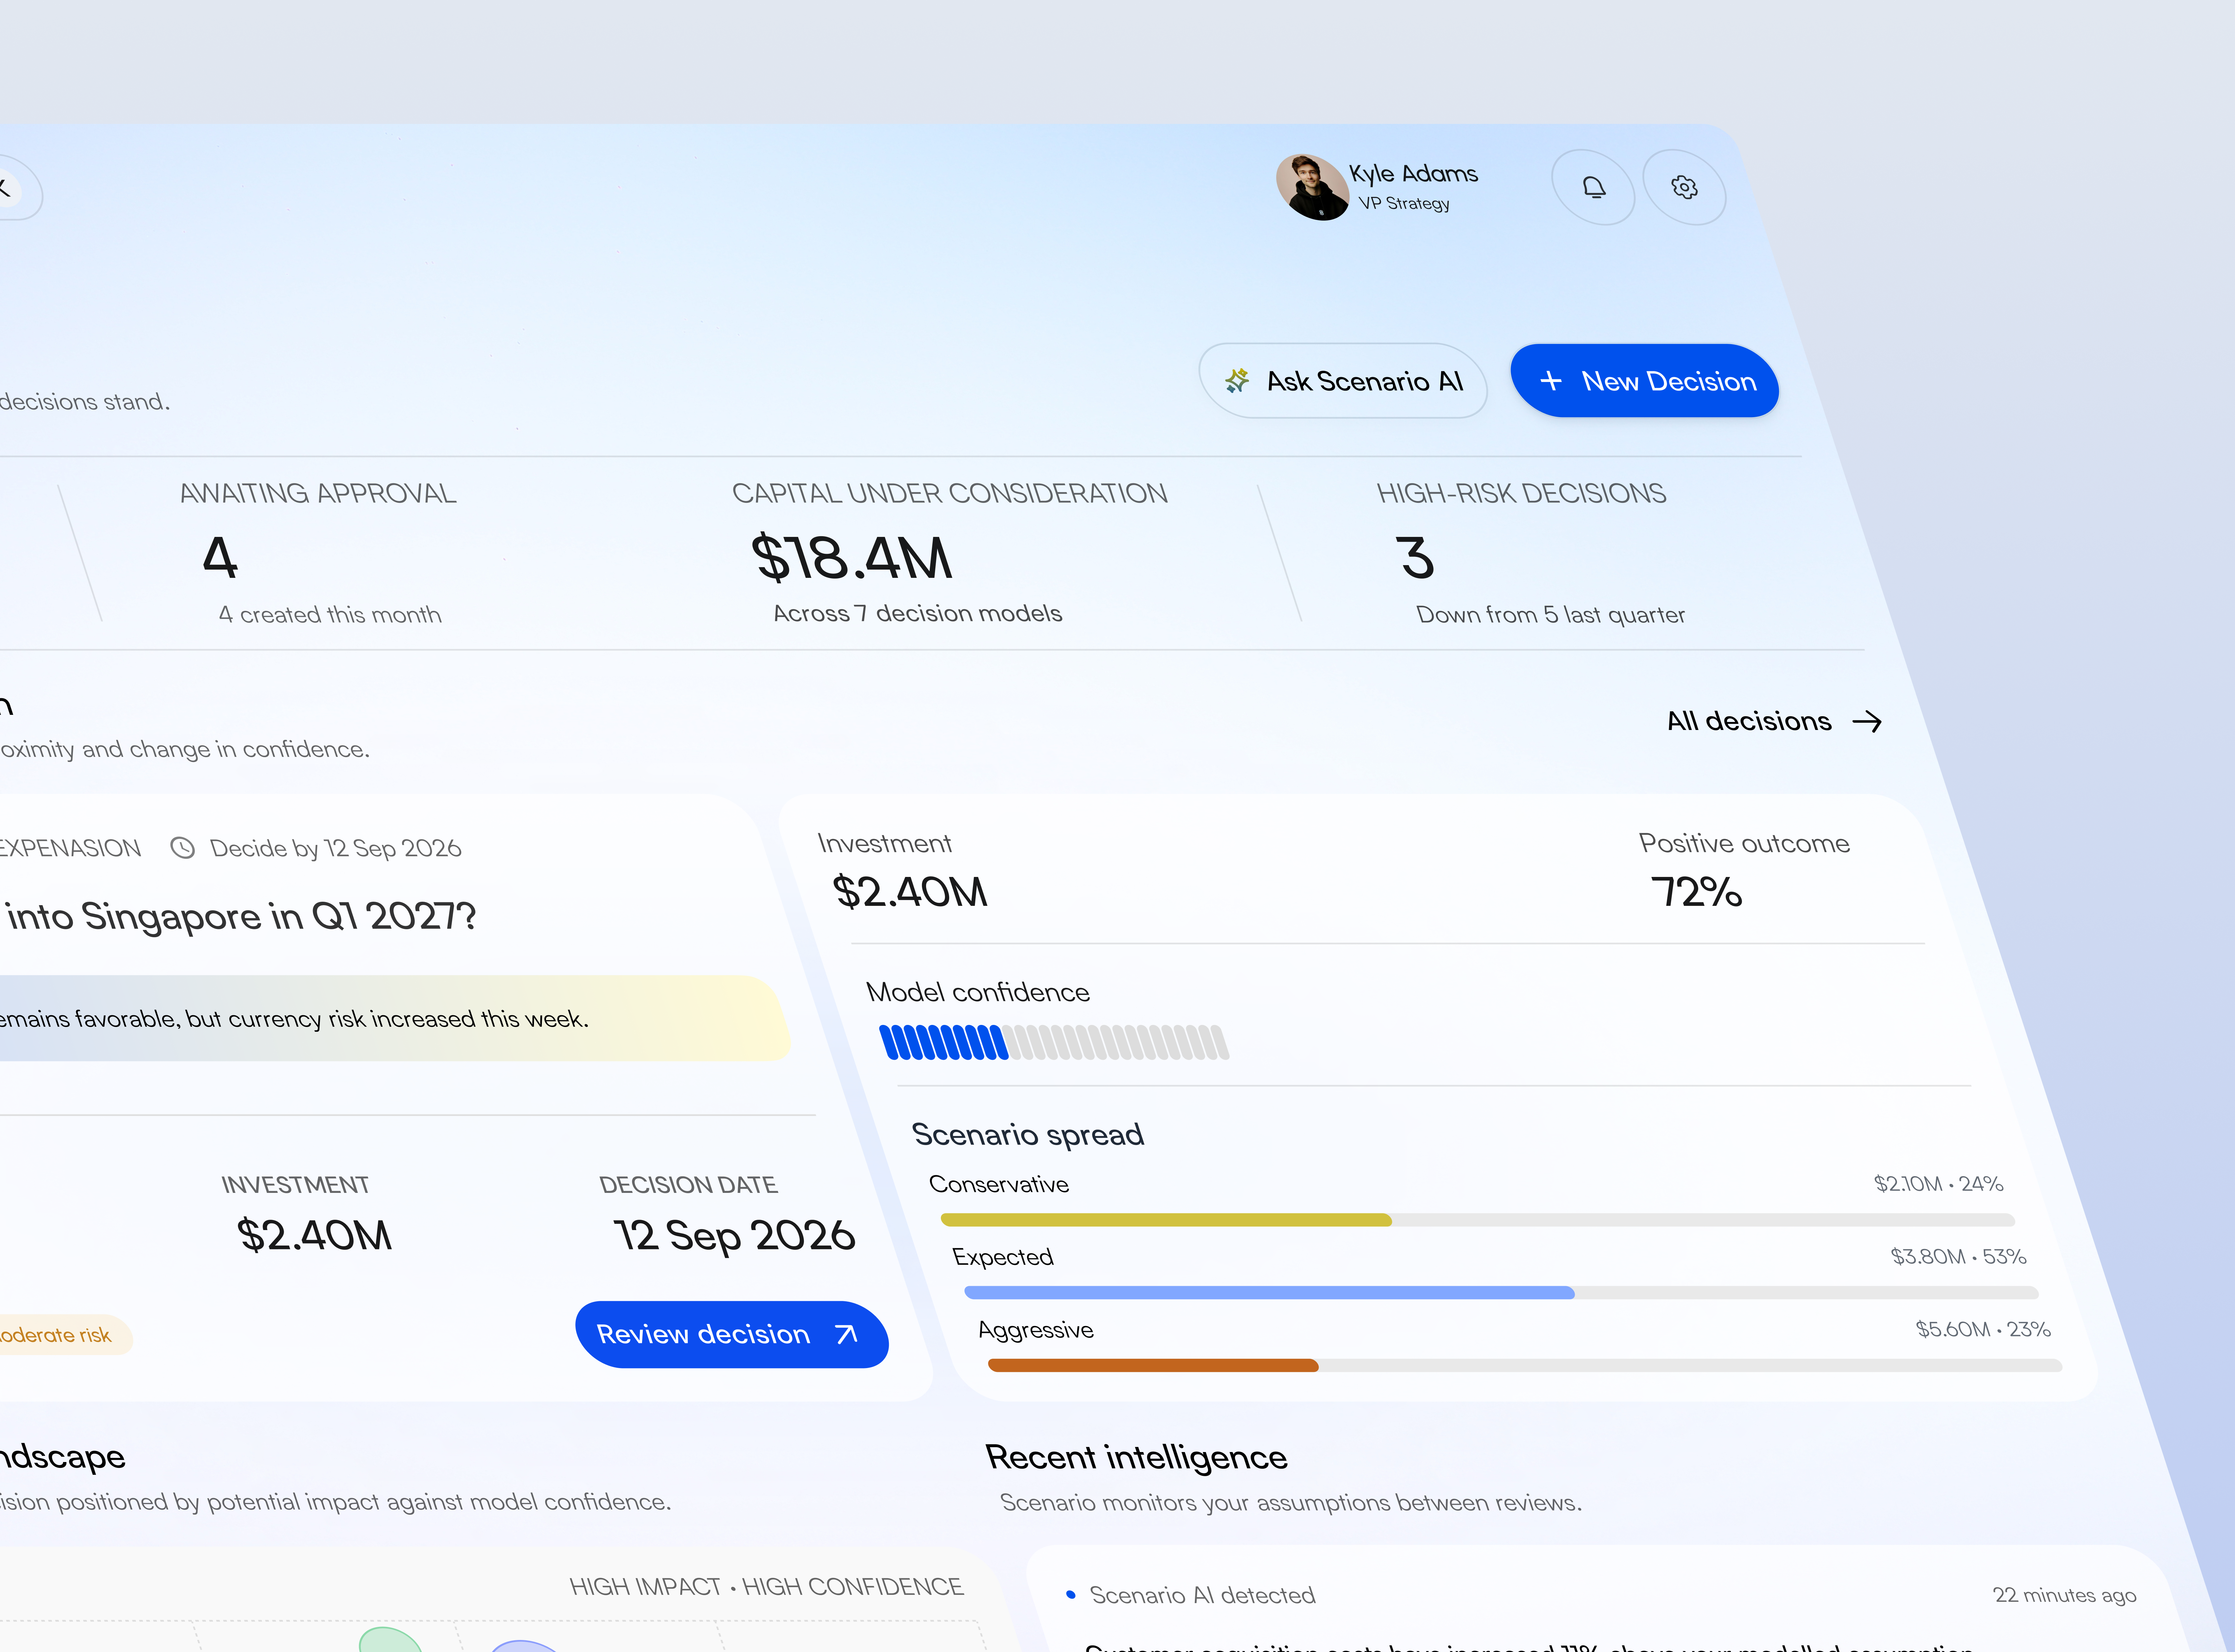This screenshot has width=2235, height=1652.
Task: Open settings via gear icon
Action: click(x=1685, y=187)
